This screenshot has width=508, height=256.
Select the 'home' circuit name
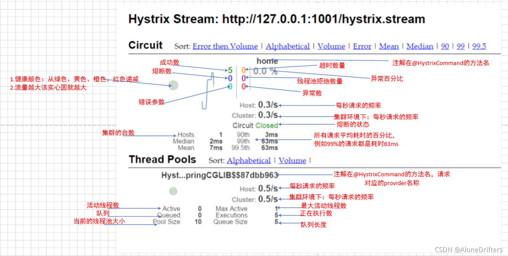click(x=267, y=61)
